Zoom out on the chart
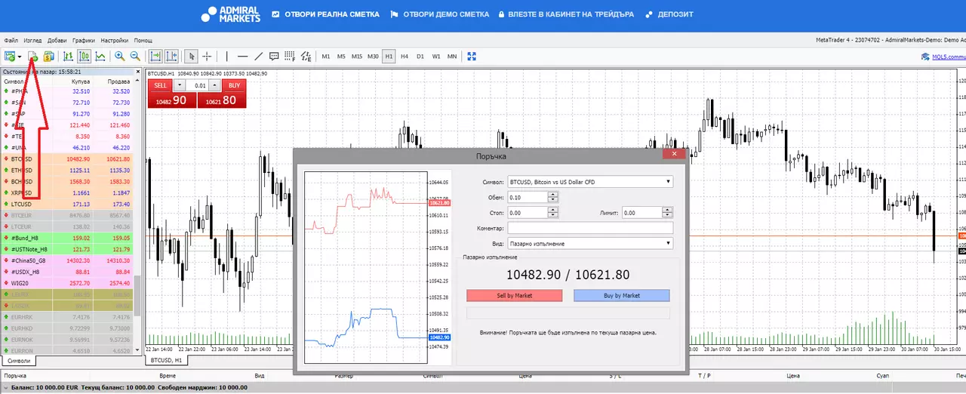This screenshot has width=966, height=394. 135,56
